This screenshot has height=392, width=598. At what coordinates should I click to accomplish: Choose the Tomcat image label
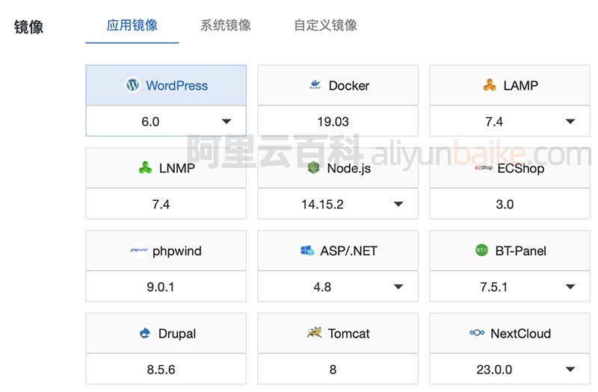[349, 333]
